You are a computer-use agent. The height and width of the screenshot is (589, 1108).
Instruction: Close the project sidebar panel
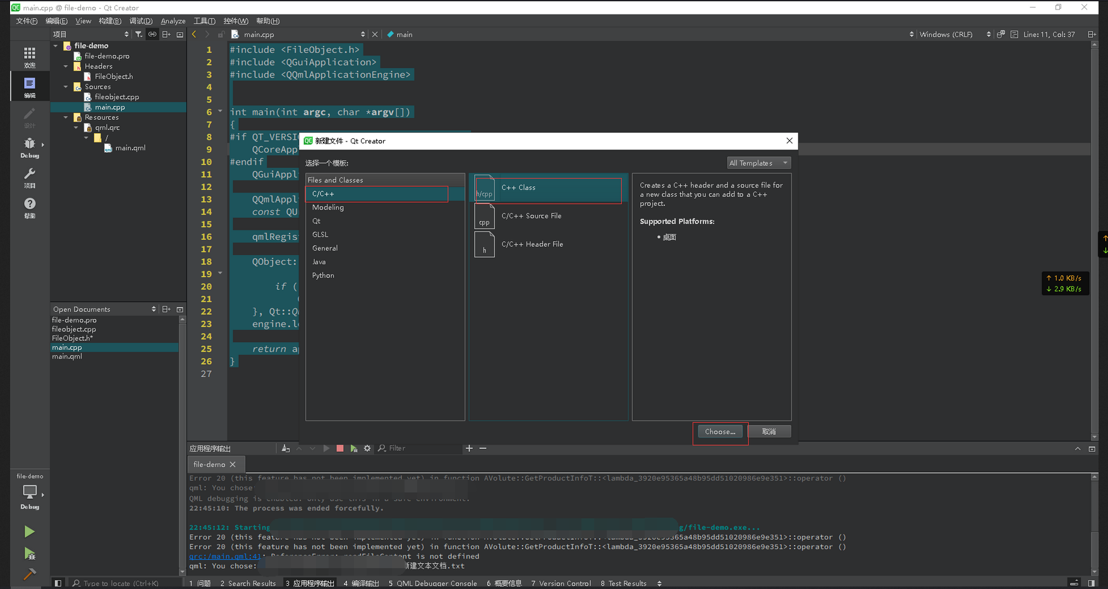tap(180, 35)
